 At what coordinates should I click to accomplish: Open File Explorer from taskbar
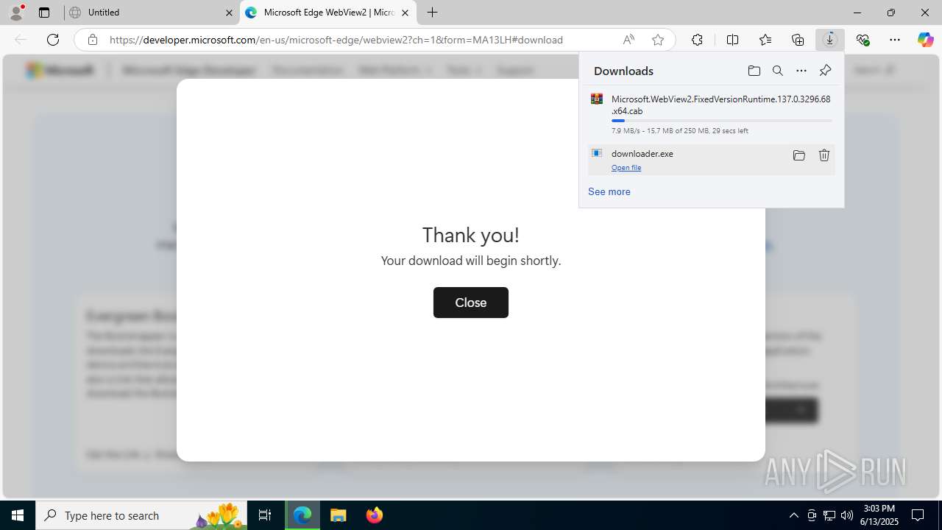pyautogui.click(x=339, y=515)
